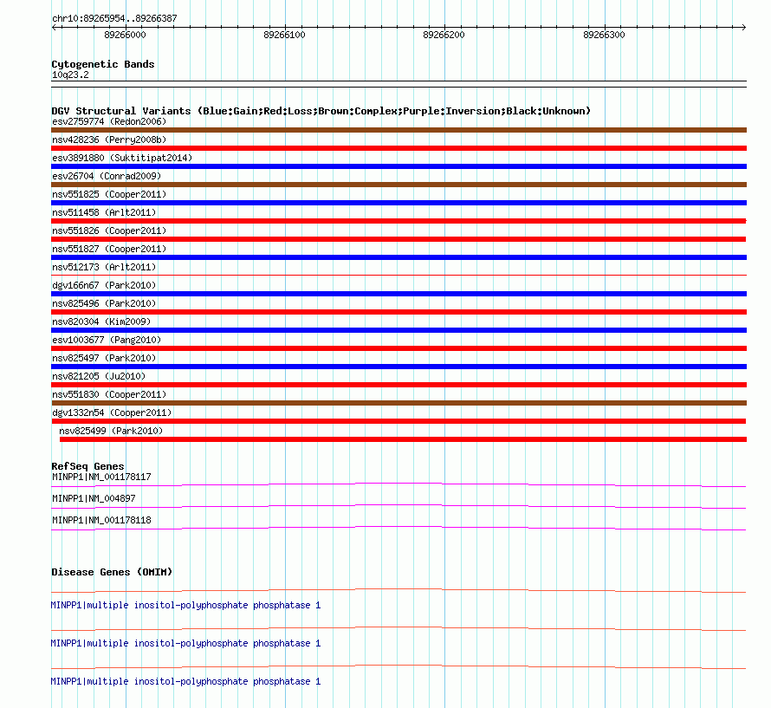Click the blue bar under dgv166n67 (Park2010)
The width and height of the screenshot is (771, 708).
coord(398,294)
